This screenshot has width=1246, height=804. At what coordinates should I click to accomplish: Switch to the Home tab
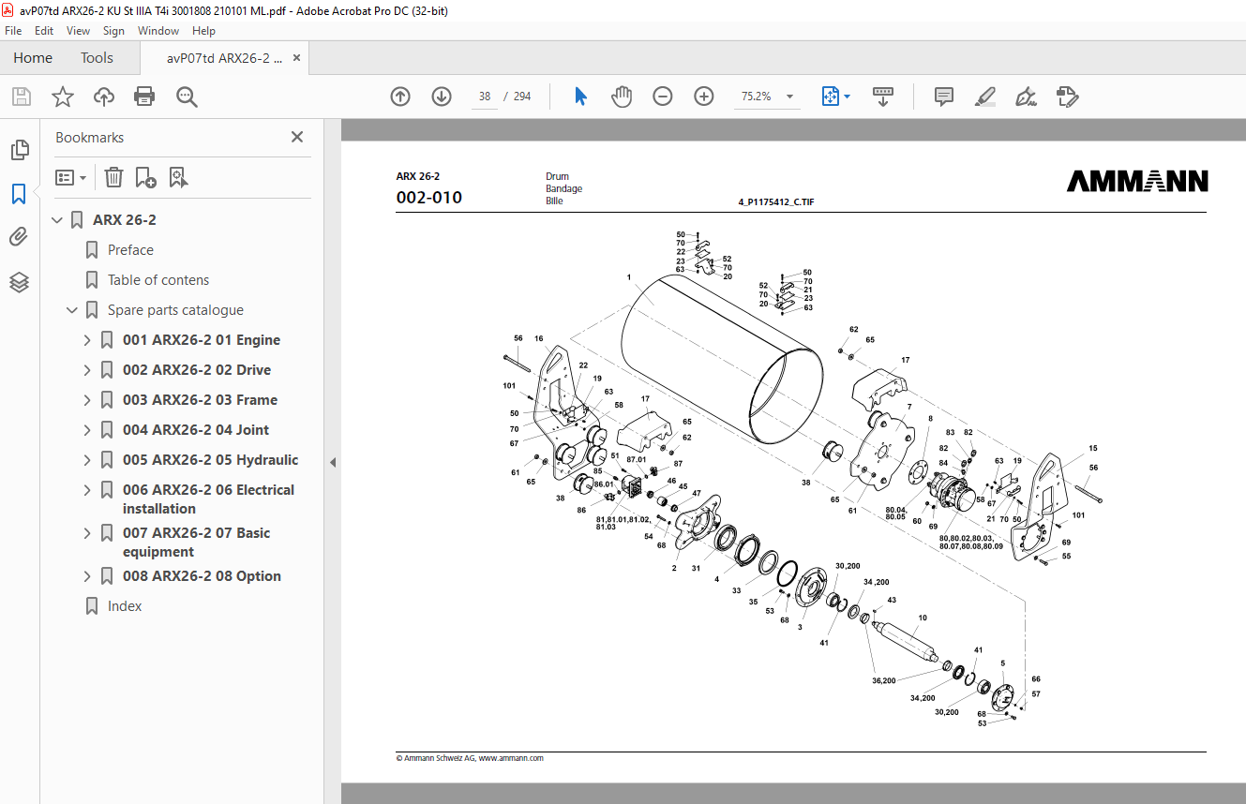tap(33, 58)
